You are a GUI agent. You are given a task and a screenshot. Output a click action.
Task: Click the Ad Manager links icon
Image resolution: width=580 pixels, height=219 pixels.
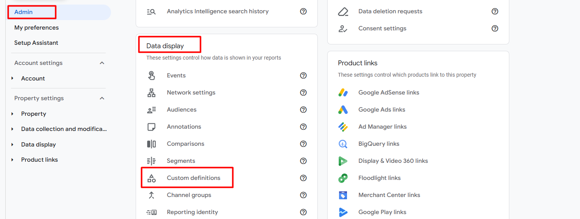[343, 127]
